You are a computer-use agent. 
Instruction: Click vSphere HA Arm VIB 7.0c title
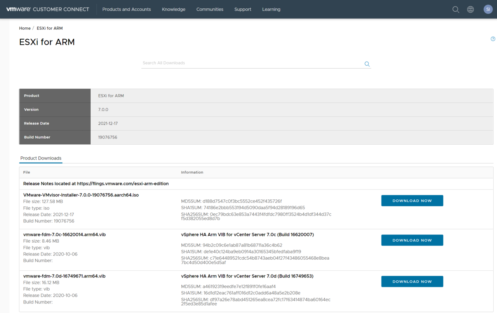coord(247,234)
